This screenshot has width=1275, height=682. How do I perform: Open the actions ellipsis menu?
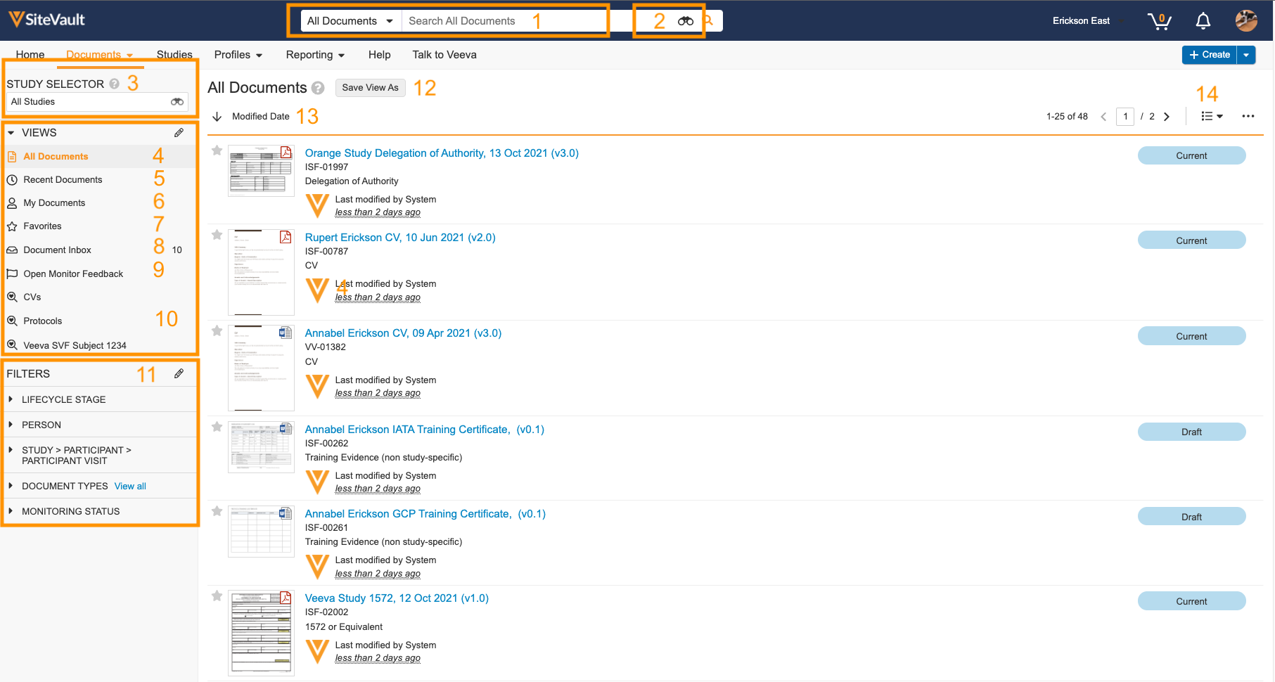(1248, 117)
